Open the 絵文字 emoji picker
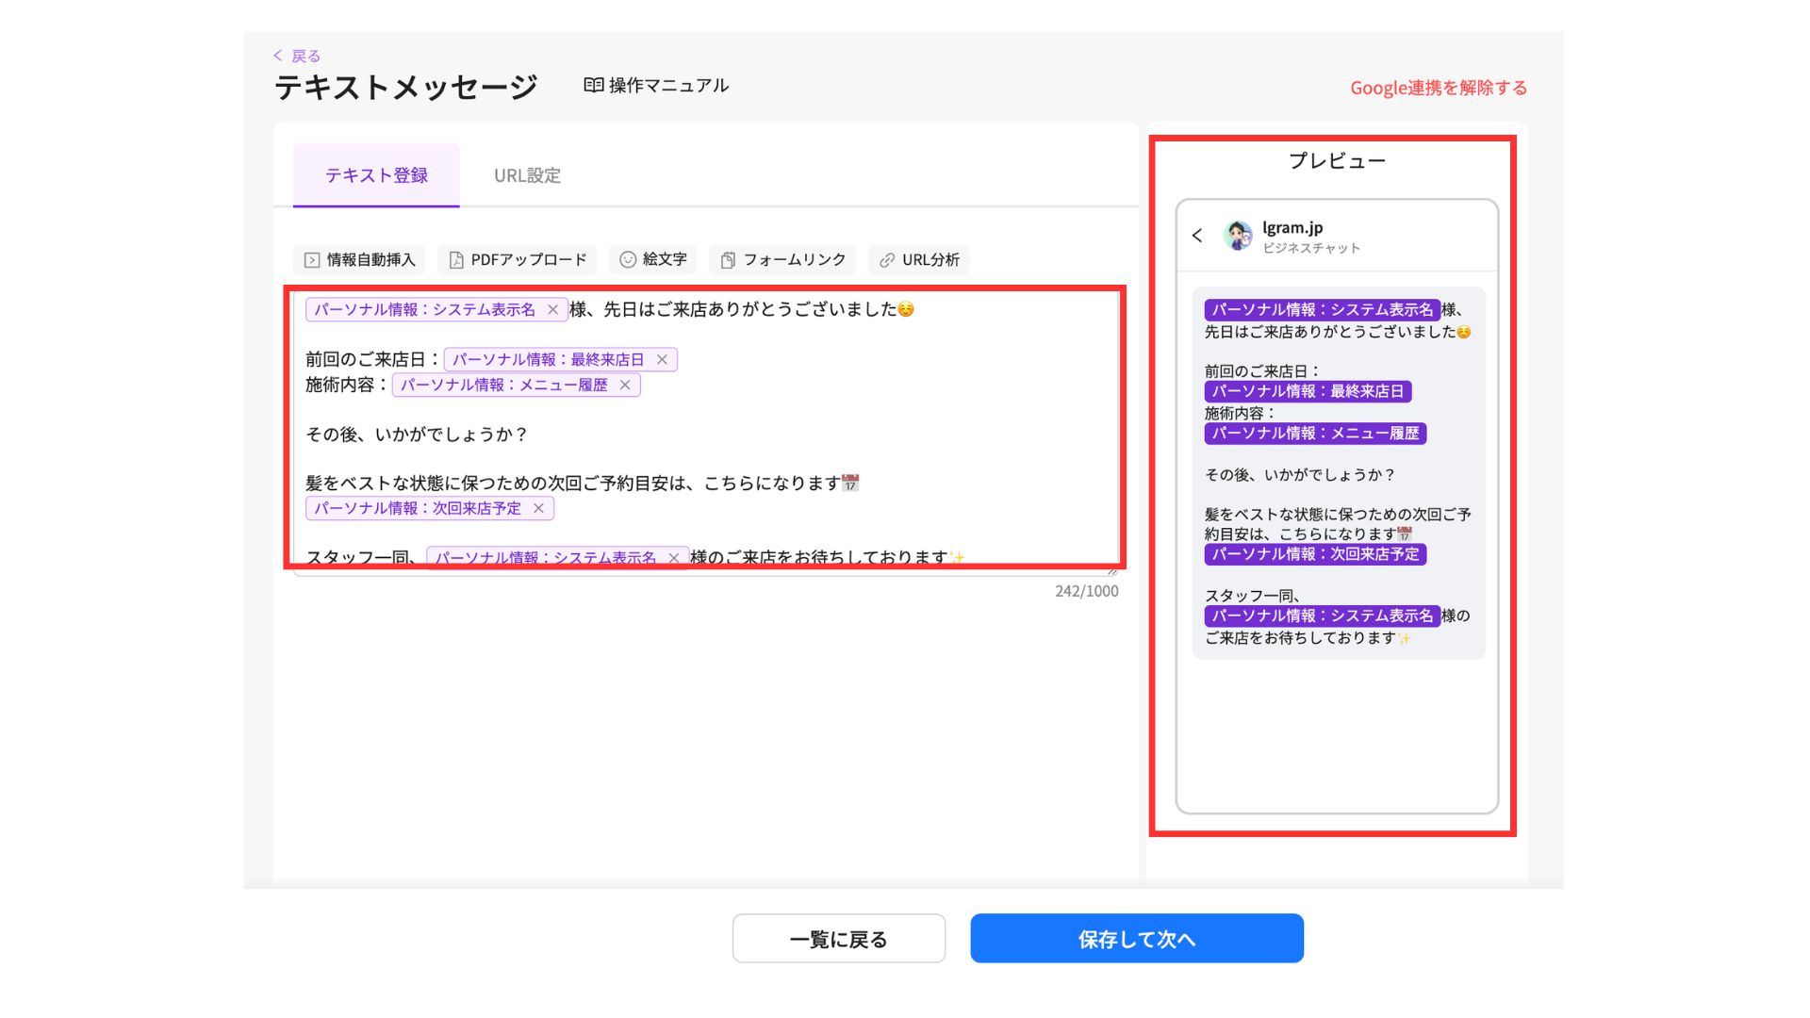 (653, 260)
